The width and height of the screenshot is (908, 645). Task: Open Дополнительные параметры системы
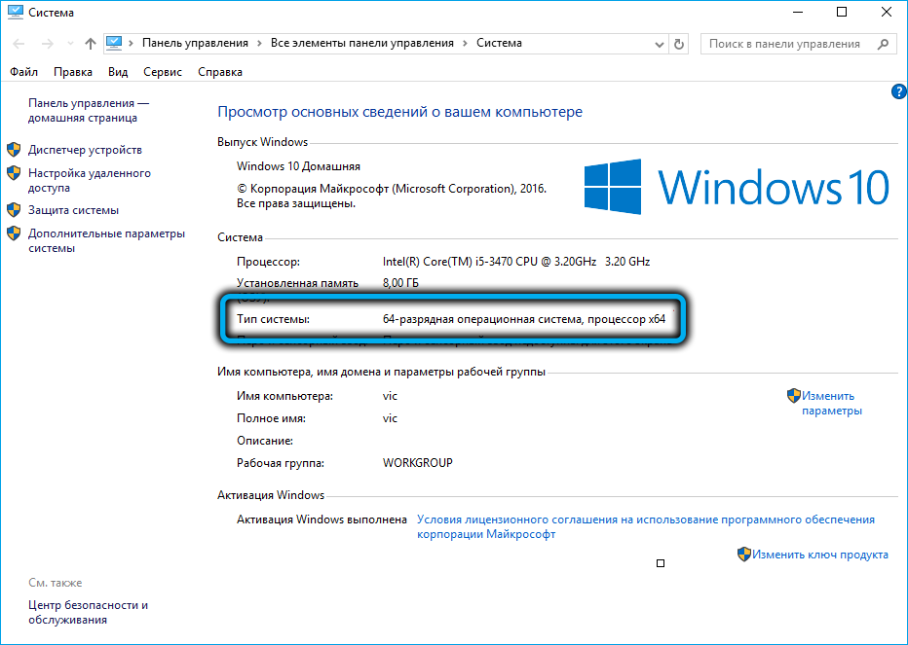click(106, 240)
